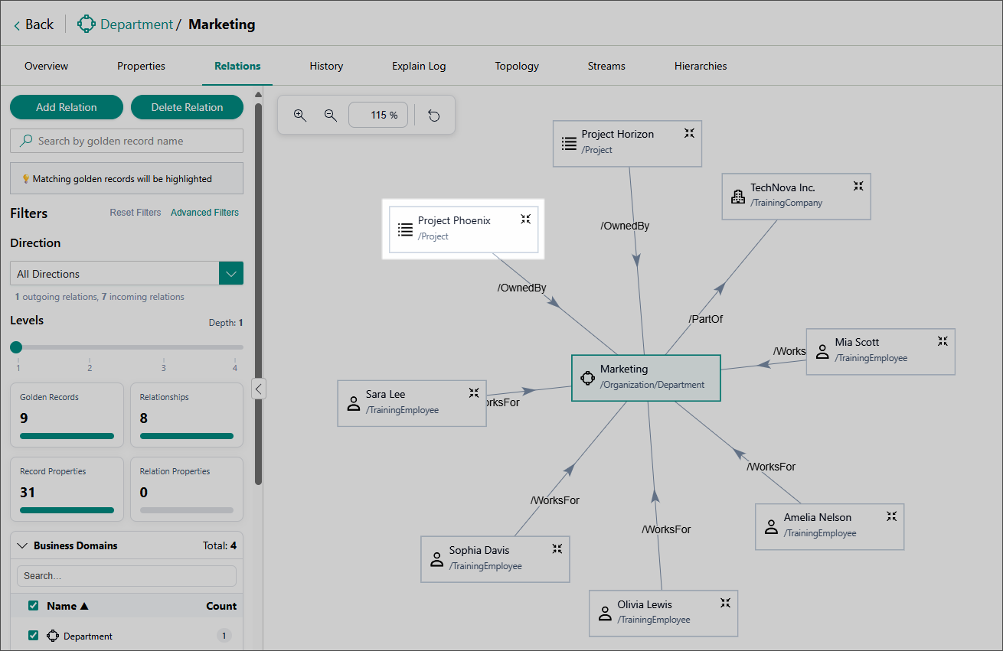
Task: Collapse the left filter panel
Action: [259, 389]
